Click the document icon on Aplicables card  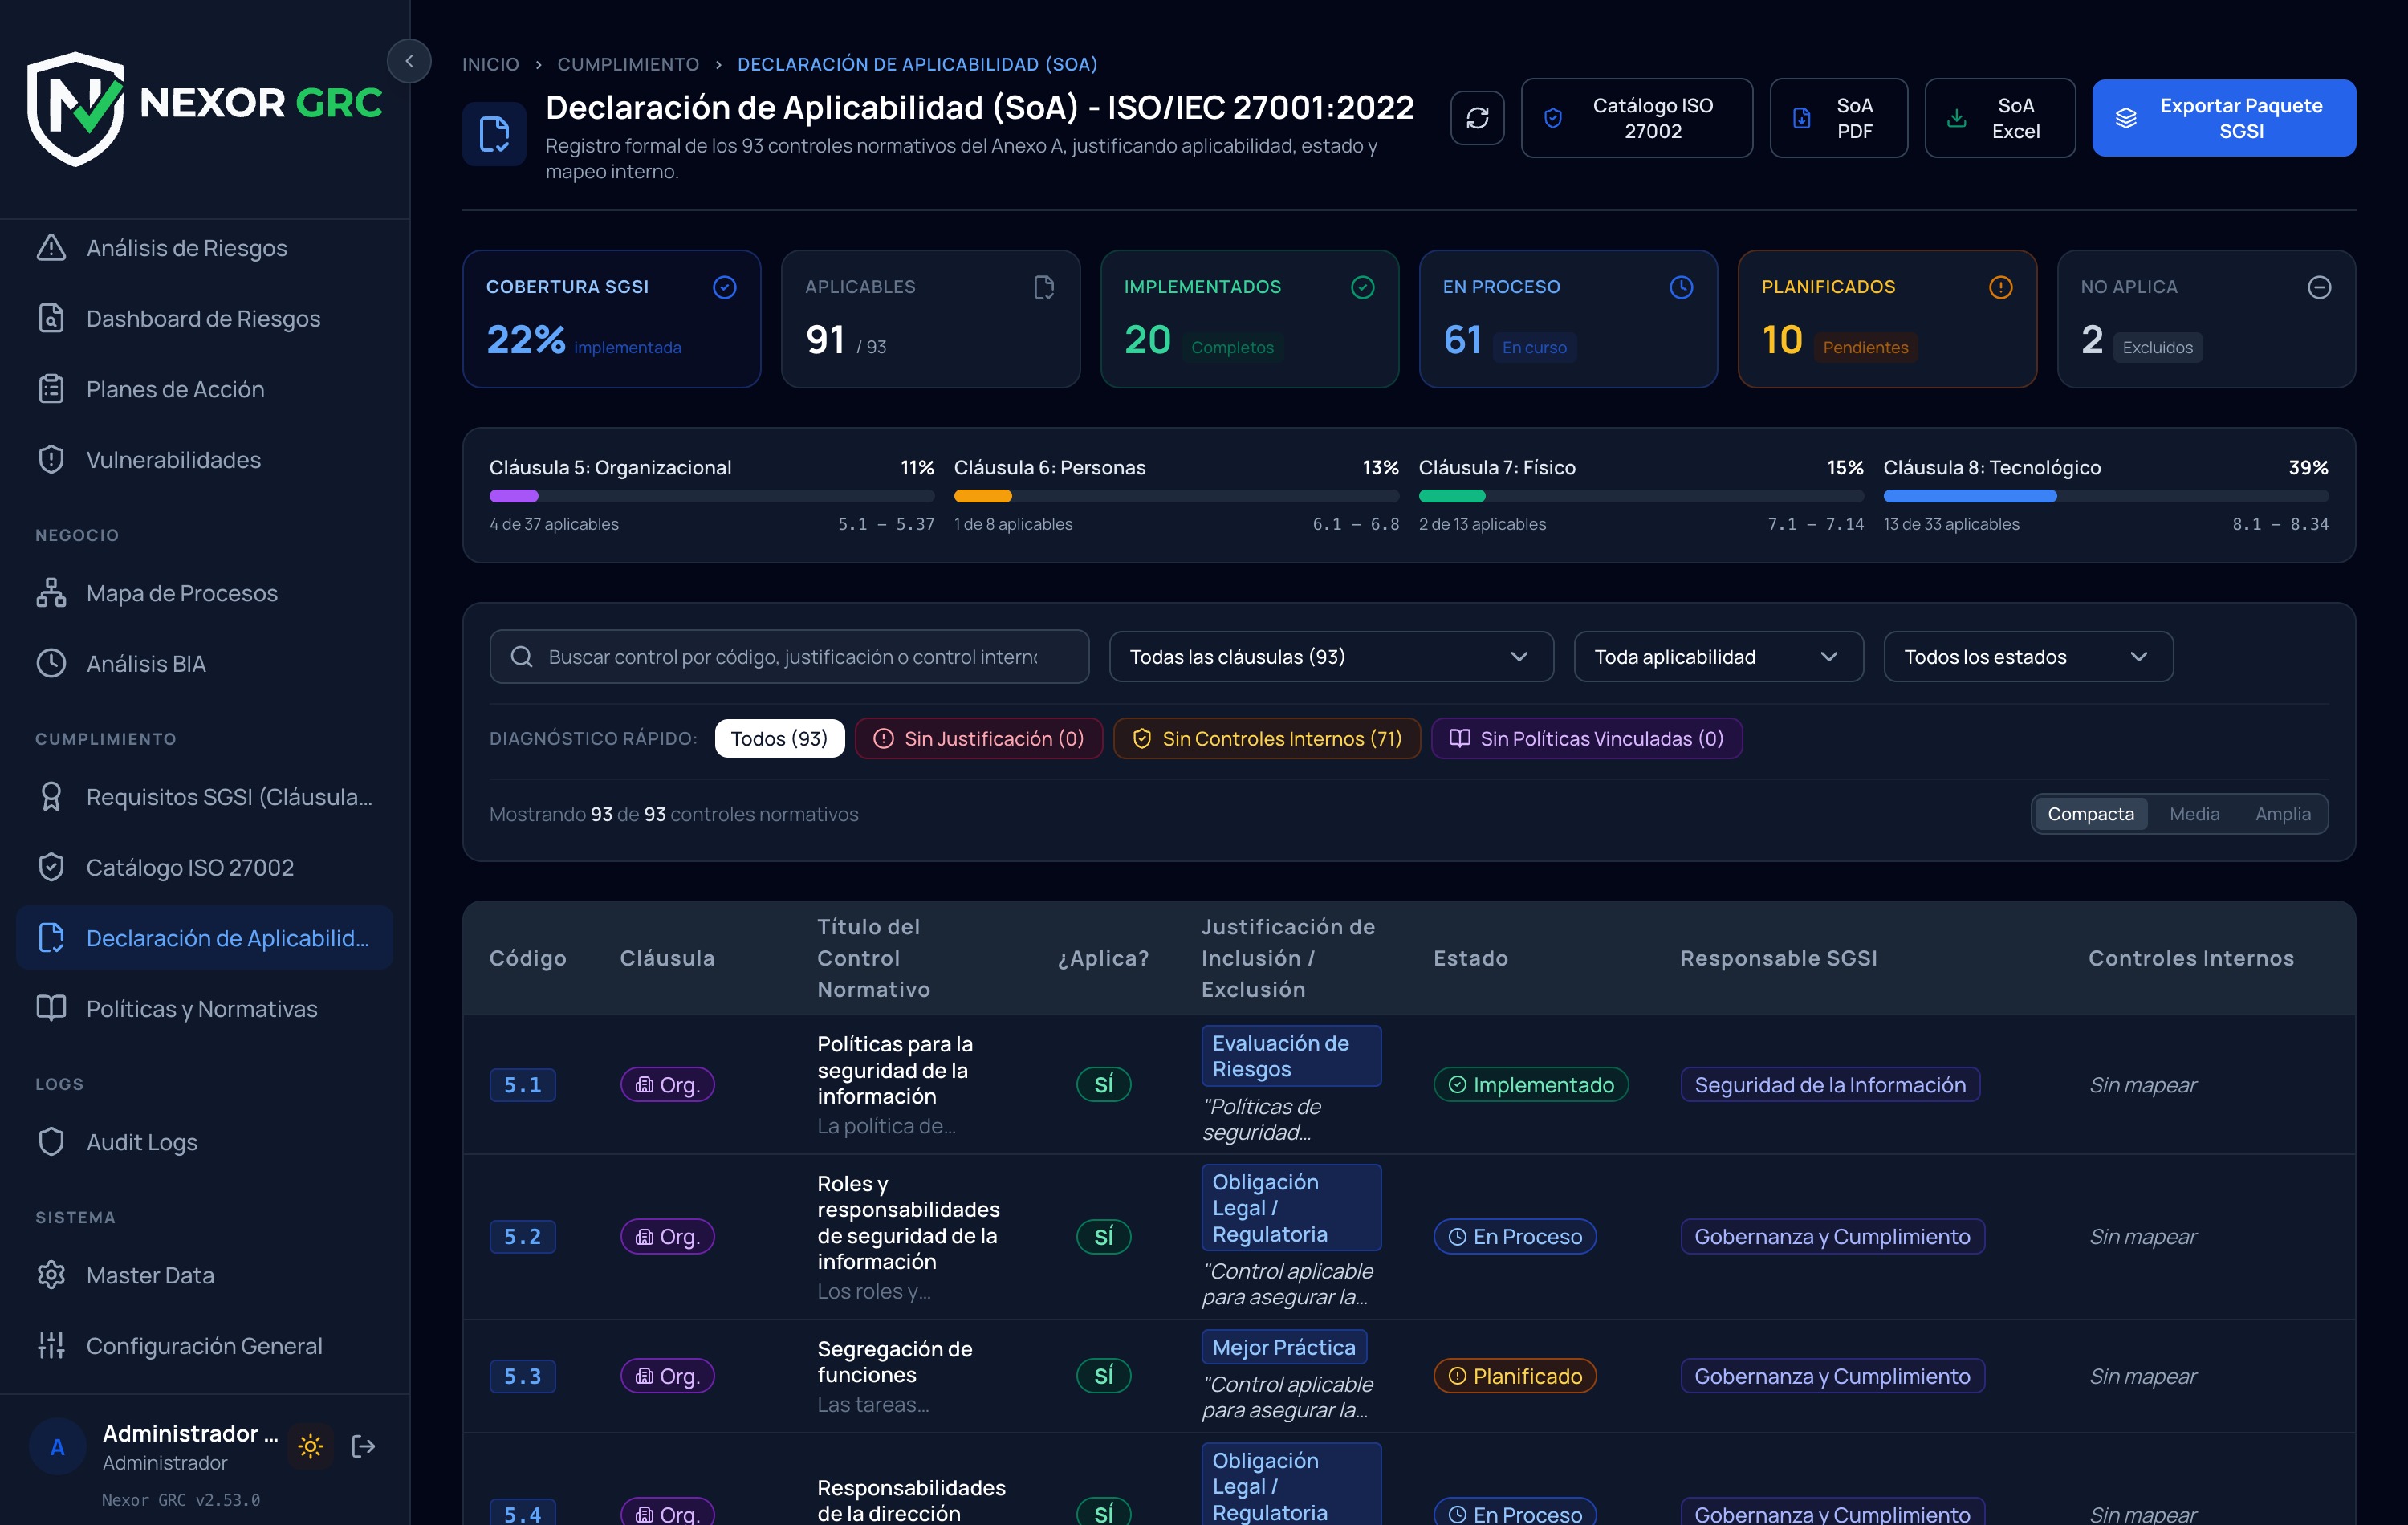coord(1043,287)
